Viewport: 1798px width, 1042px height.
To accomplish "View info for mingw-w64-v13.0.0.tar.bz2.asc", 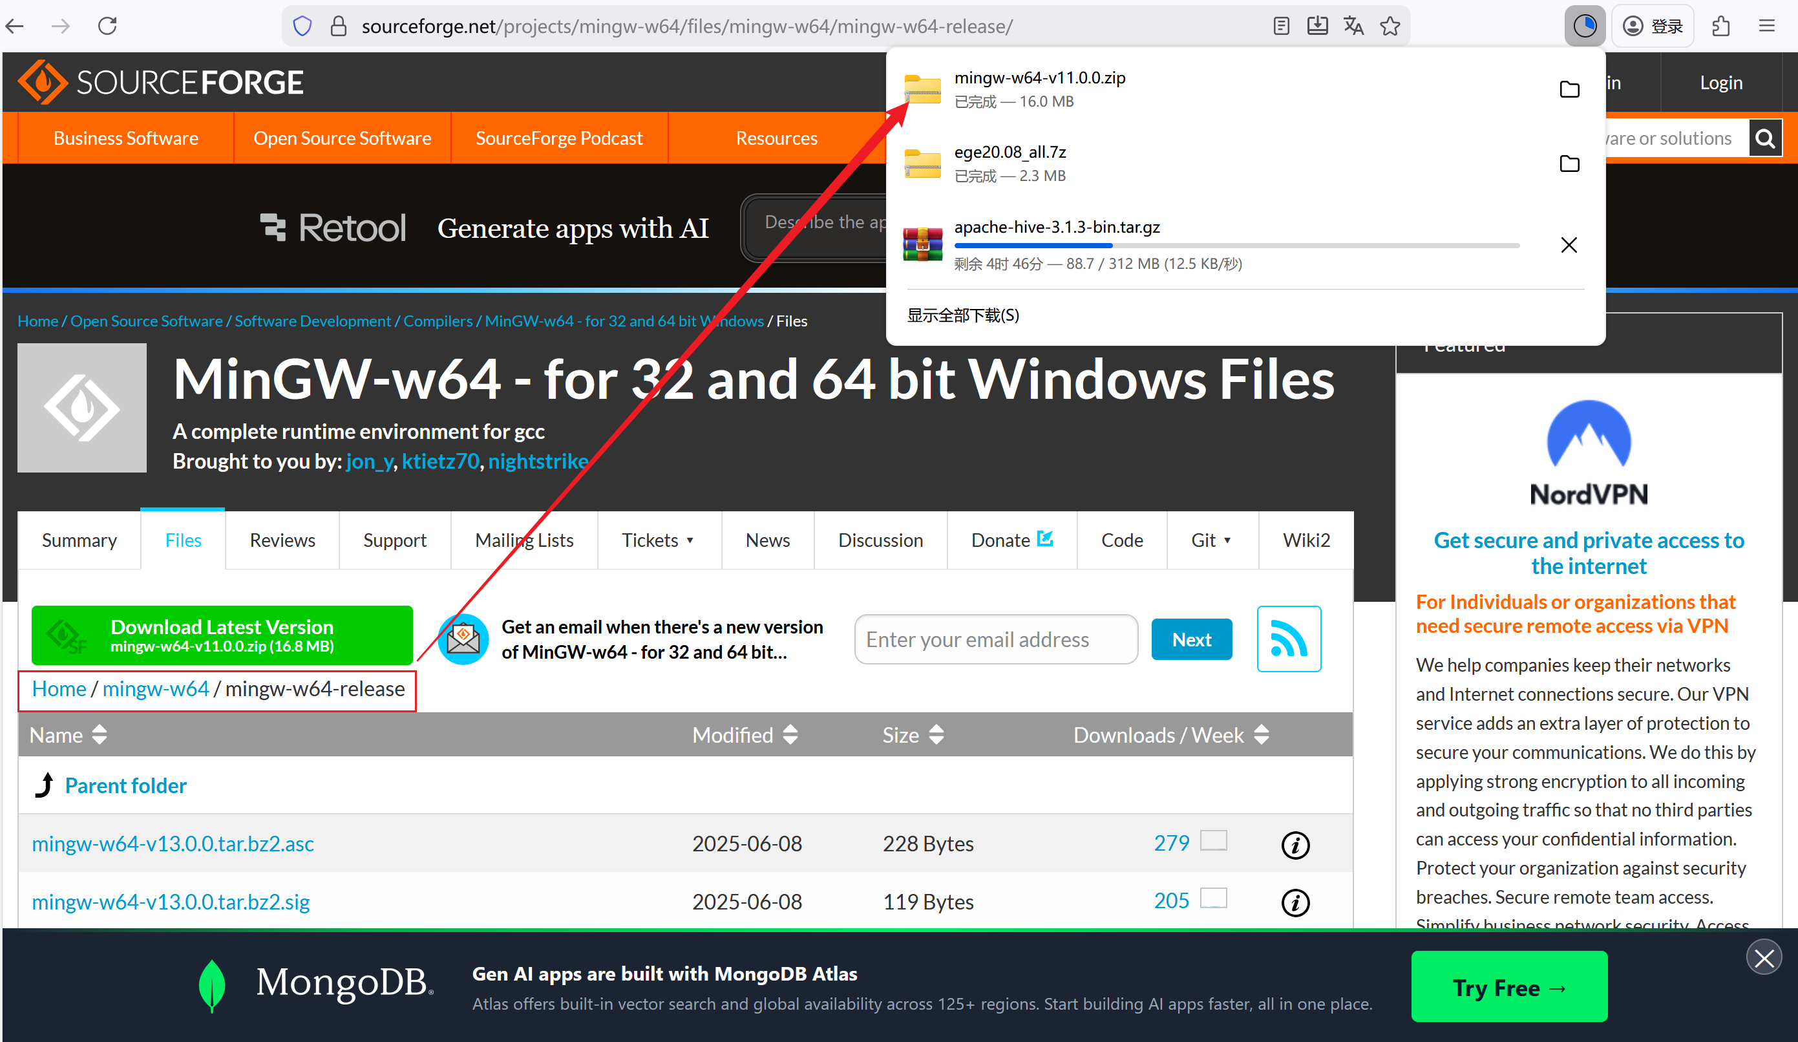I will pos(1295,844).
